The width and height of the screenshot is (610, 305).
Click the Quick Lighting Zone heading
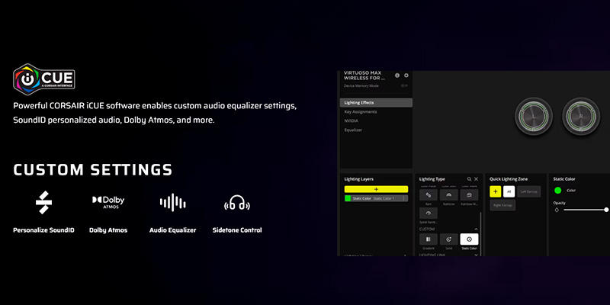coord(509,179)
